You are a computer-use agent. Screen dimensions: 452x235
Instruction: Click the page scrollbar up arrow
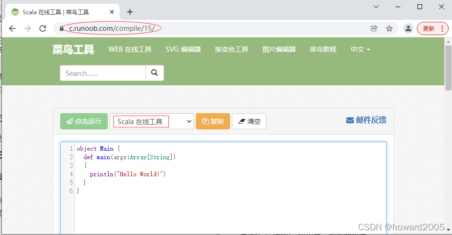coord(448,42)
